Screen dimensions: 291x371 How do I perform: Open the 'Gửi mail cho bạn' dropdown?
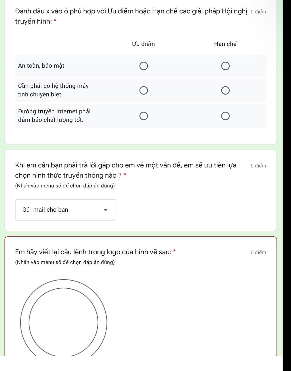(x=65, y=210)
